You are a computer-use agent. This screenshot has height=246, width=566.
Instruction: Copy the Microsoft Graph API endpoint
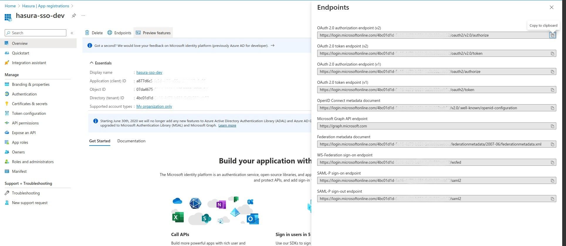point(552,126)
